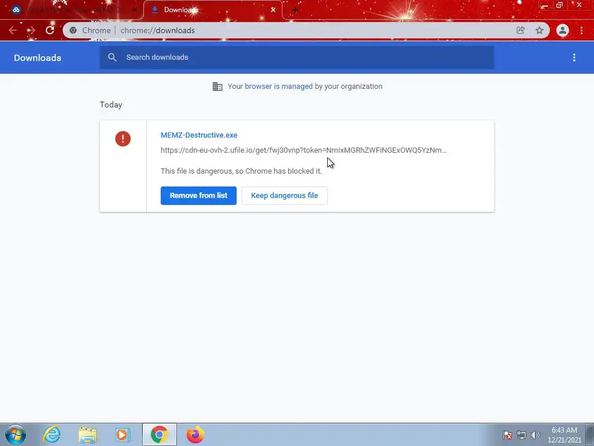This screenshot has height=446, width=594.
Task: Go back with browser back arrow
Action: [13, 30]
